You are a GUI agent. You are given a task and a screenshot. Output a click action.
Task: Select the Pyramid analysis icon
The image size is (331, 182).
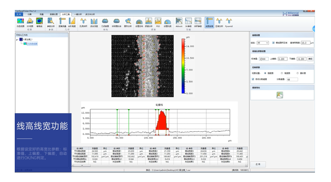click(229, 22)
